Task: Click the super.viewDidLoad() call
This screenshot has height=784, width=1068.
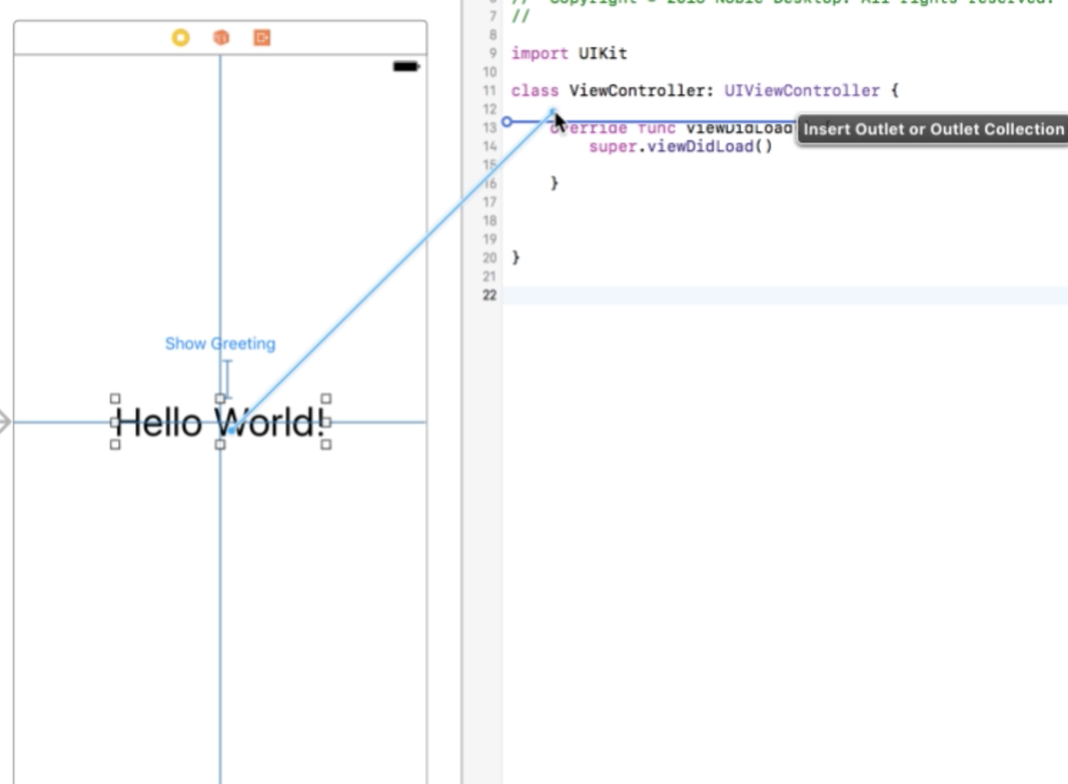Action: click(680, 146)
